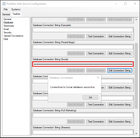Image resolution: width=140 pixels, height=138 pixels.
Task: Click the scrollbar up arrow
Action: (136, 19)
